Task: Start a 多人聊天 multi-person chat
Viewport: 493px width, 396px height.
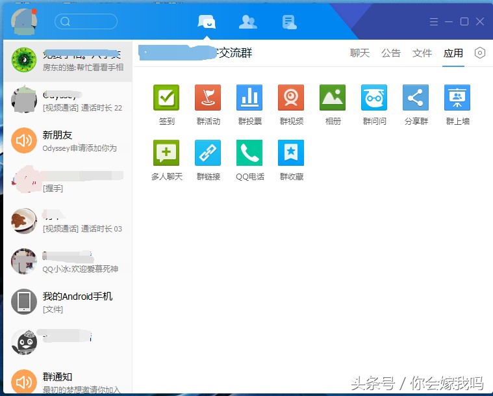Action: pos(166,153)
